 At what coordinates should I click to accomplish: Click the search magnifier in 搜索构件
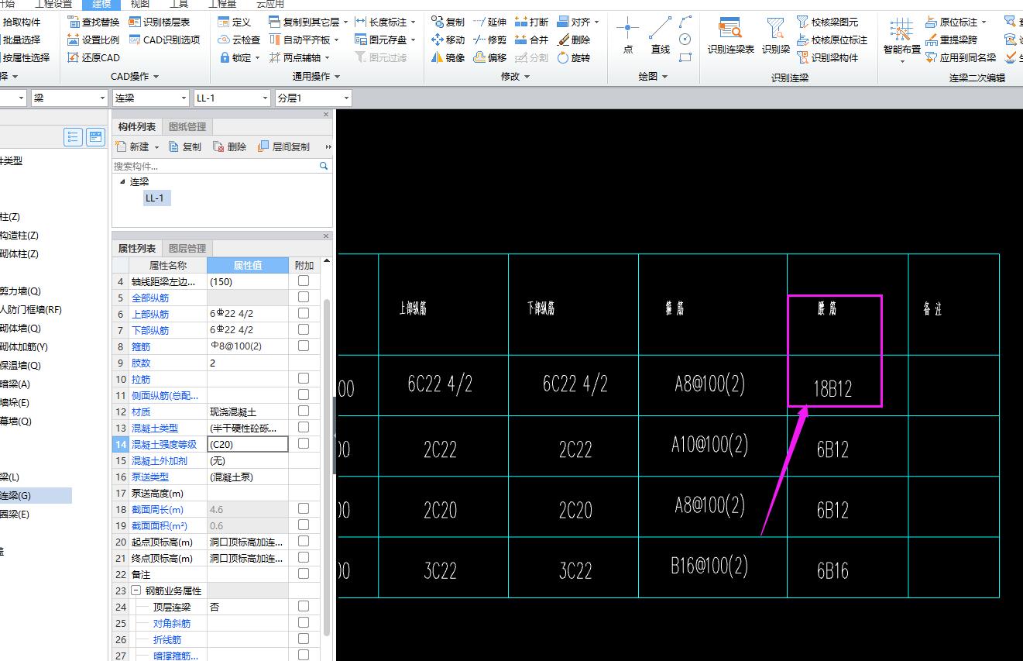pyautogui.click(x=324, y=166)
